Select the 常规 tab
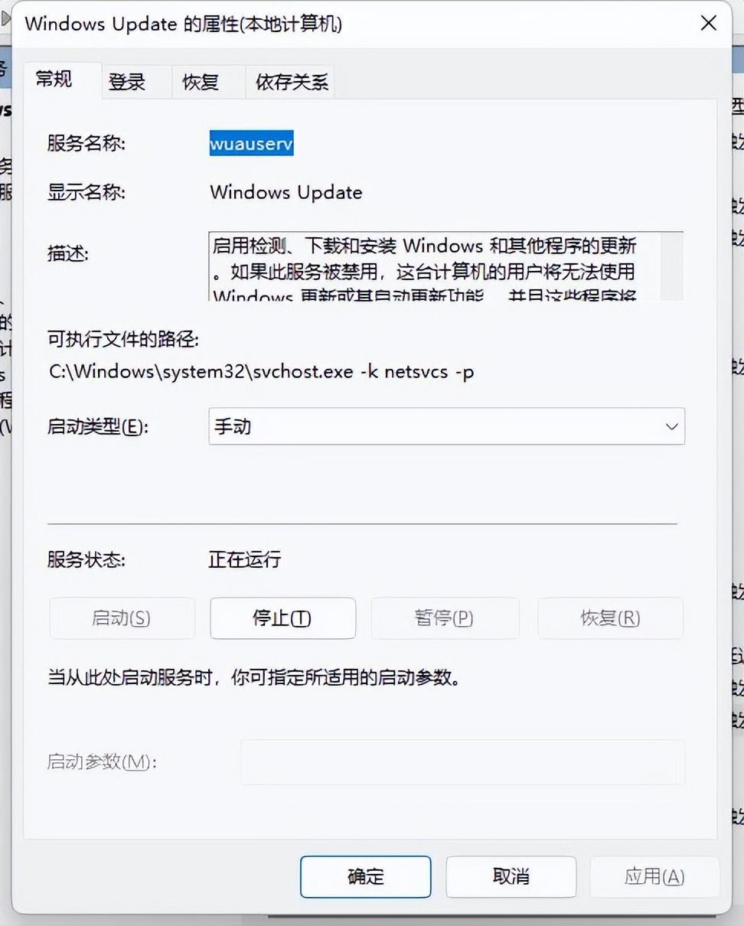 (54, 80)
